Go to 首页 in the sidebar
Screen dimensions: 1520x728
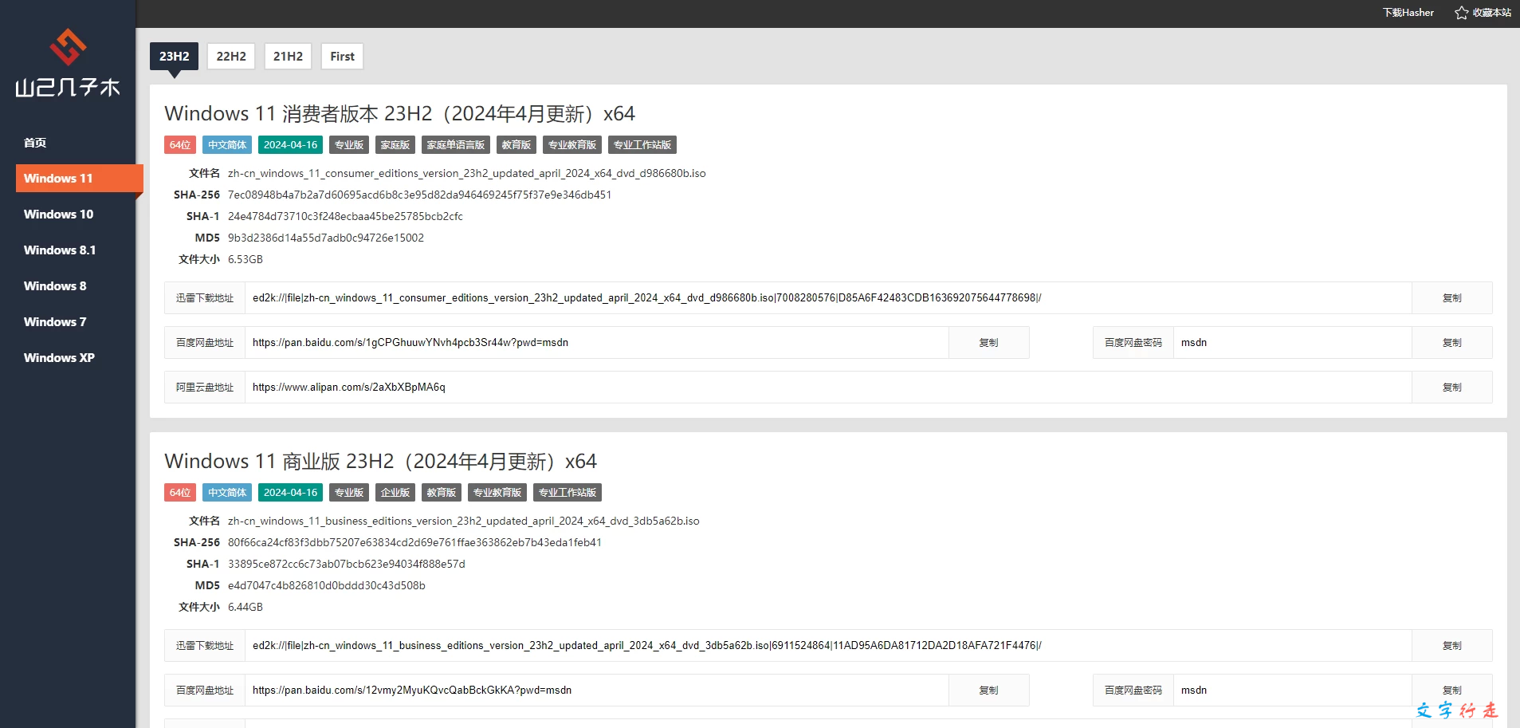35,143
